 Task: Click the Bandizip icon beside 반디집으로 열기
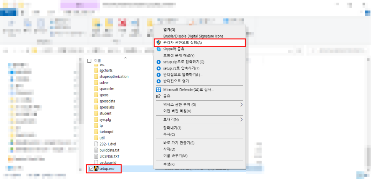(x=159, y=81)
